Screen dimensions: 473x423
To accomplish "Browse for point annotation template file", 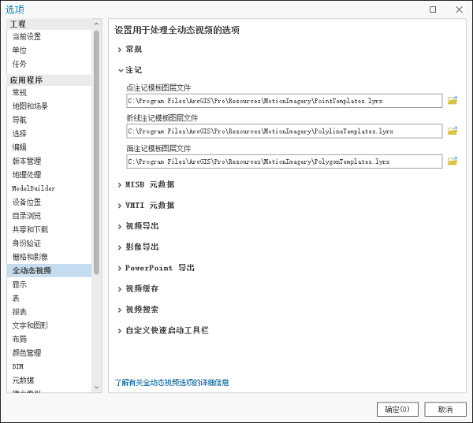I will click(x=453, y=100).
